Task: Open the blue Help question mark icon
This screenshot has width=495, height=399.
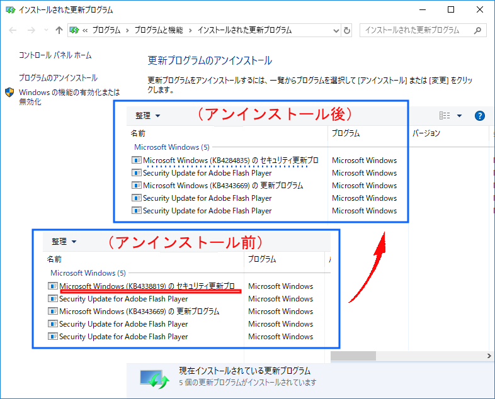Action: (x=479, y=116)
